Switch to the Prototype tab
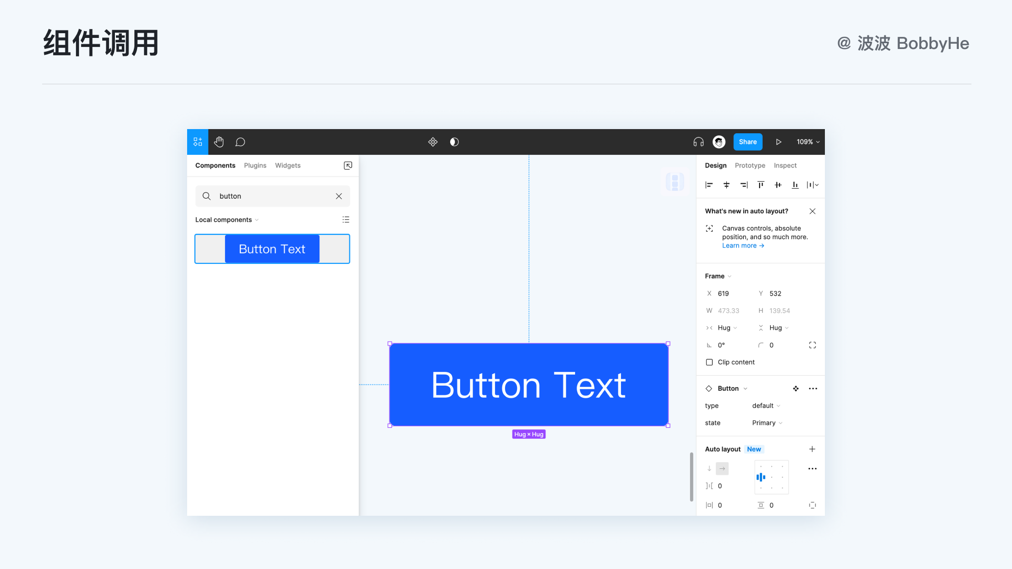Image resolution: width=1012 pixels, height=569 pixels. [x=750, y=165]
